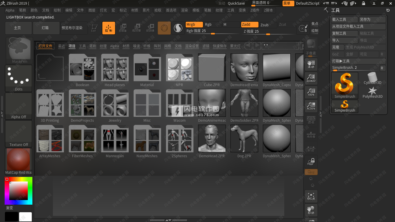Click the 打开文件 open file button
This screenshot has width=395, height=222.
pyautogui.click(x=45, y=46)
